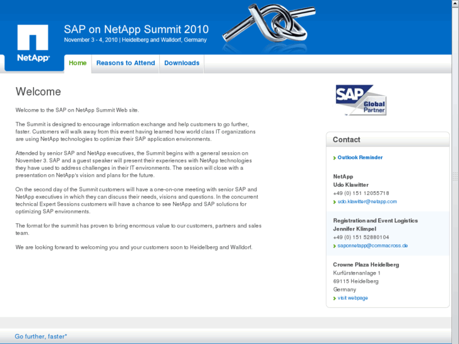Click the Welcome heading
The image size is (459, 344).
point(39,92)
